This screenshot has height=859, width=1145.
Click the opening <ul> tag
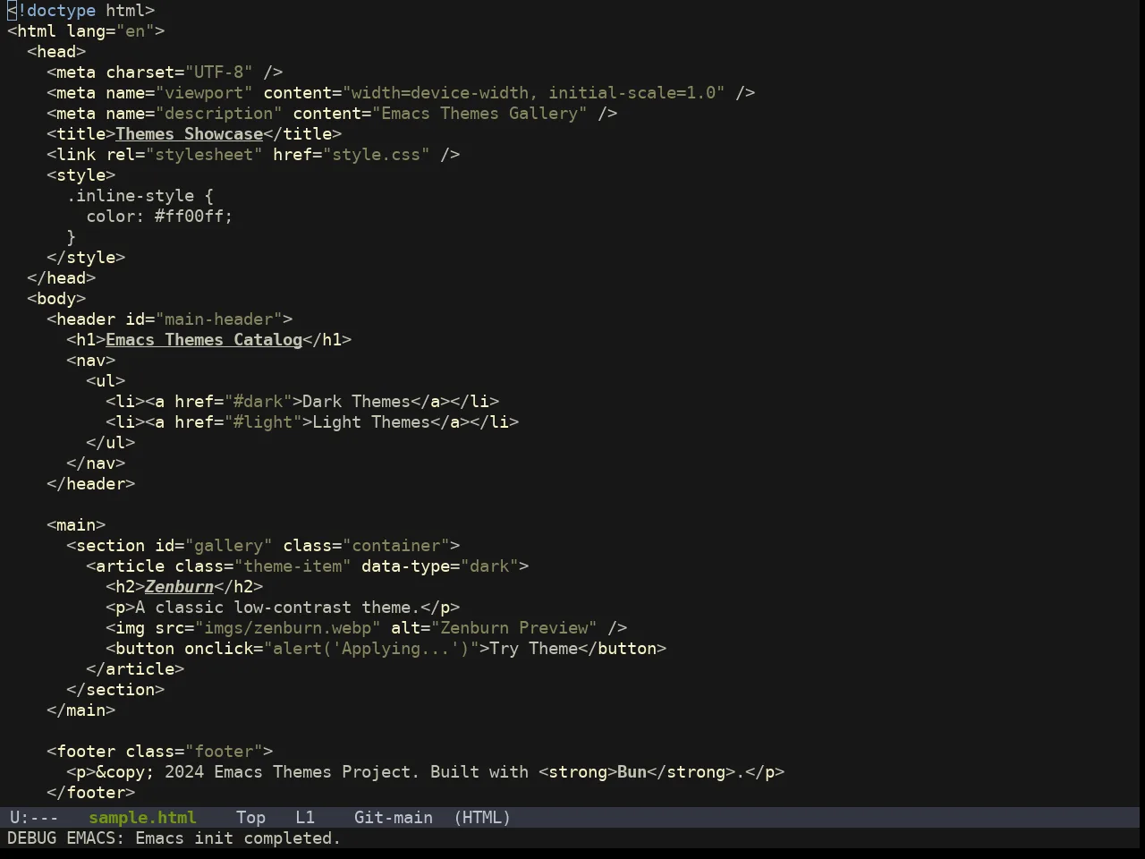106,381
